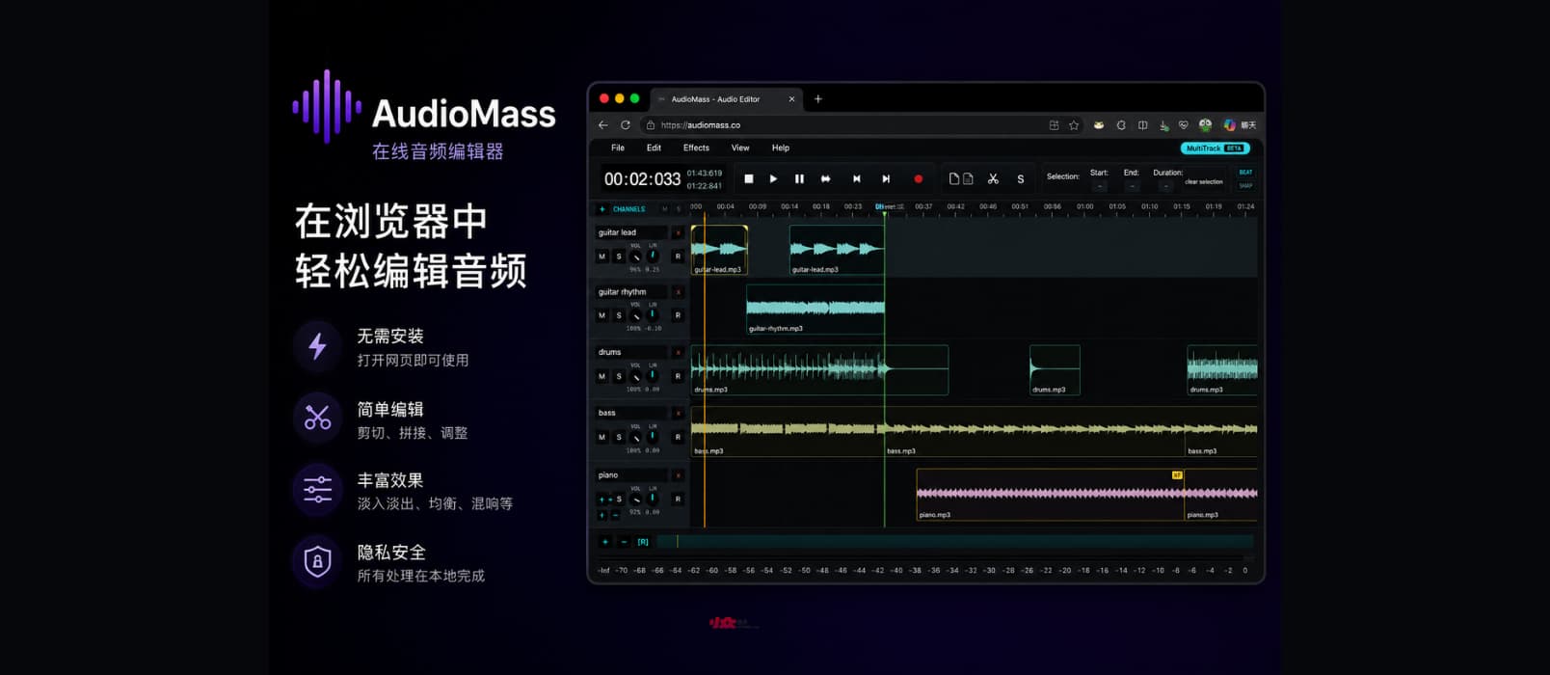Viewport: 1550px width, 675px height.
Task: Start recording with the red record button
Action: 918,178
